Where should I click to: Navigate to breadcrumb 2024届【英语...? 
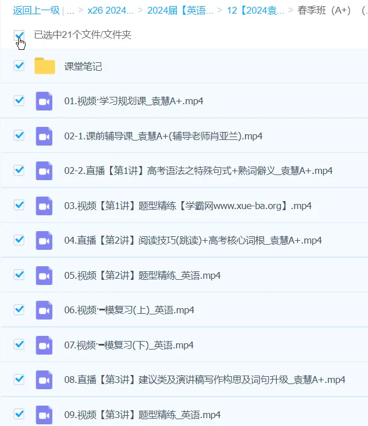[x=180, y=10]
